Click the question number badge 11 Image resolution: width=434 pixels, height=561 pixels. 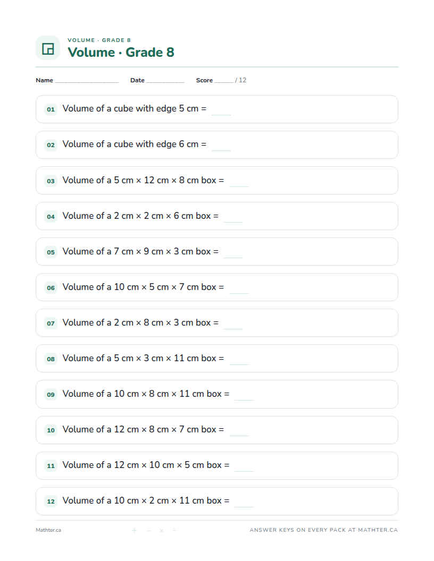click(51, 465)
